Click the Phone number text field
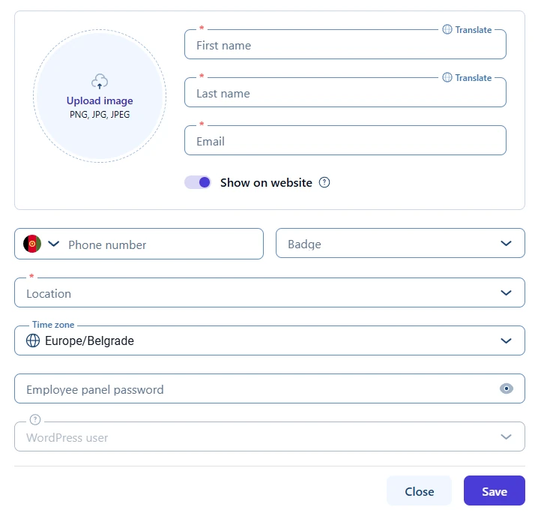Viewport: 538px width, 513px height. click(161, 244)
